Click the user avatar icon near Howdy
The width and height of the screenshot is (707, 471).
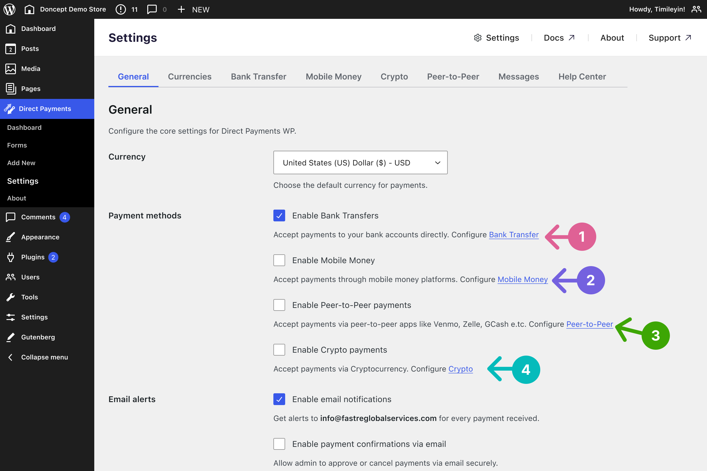pos(696,9)
